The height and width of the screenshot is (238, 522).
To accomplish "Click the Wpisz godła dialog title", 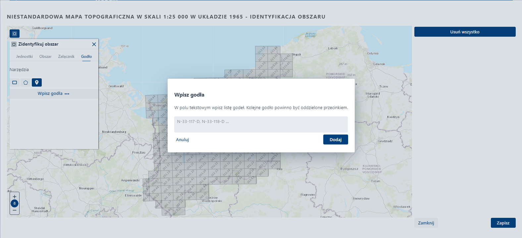I will (x=189, y=95).
